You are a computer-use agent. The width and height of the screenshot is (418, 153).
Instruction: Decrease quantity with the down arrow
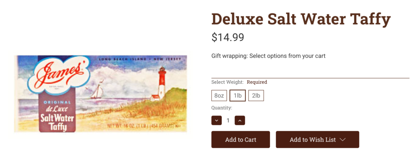coord(216,120)
